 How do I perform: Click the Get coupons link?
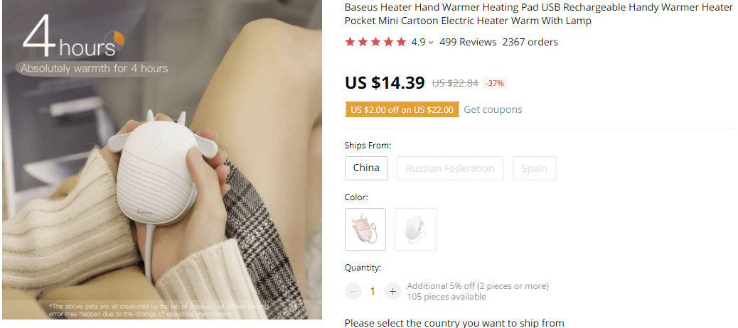point(493,109)
